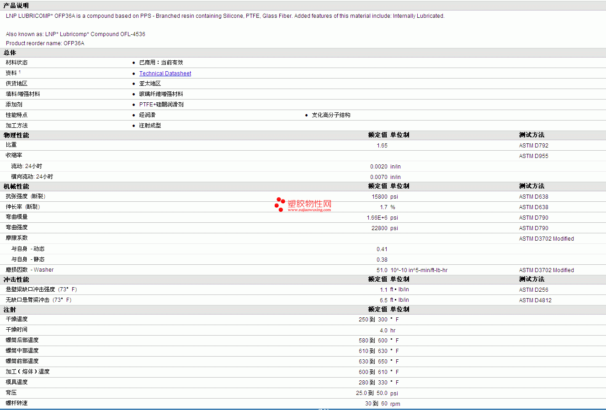This screenshot has width=606, height=410.
Task: Click the ASTM D955 test method
Action: click(533, 156)
